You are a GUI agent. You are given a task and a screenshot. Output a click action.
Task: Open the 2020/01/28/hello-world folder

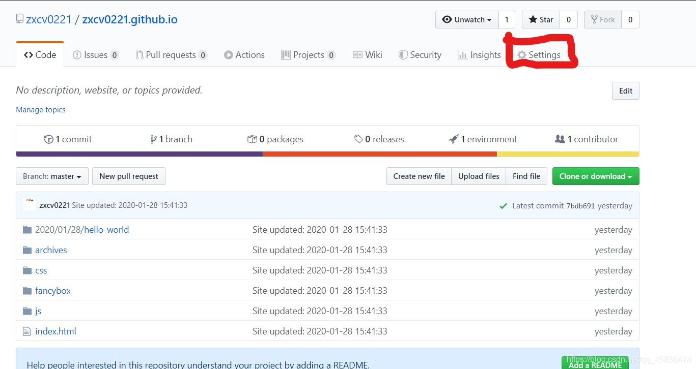click(x=82, y=230)
